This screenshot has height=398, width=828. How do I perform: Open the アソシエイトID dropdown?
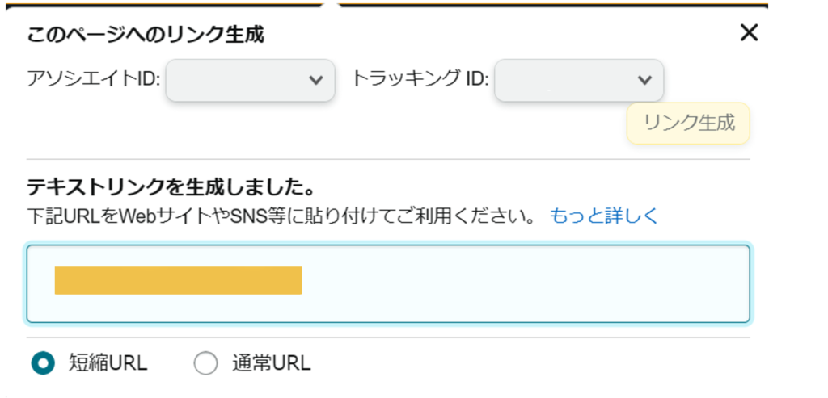pos(251,80)
